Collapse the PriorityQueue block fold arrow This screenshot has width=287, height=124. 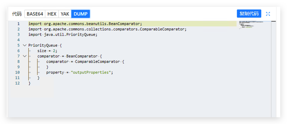tap(25, 45)
